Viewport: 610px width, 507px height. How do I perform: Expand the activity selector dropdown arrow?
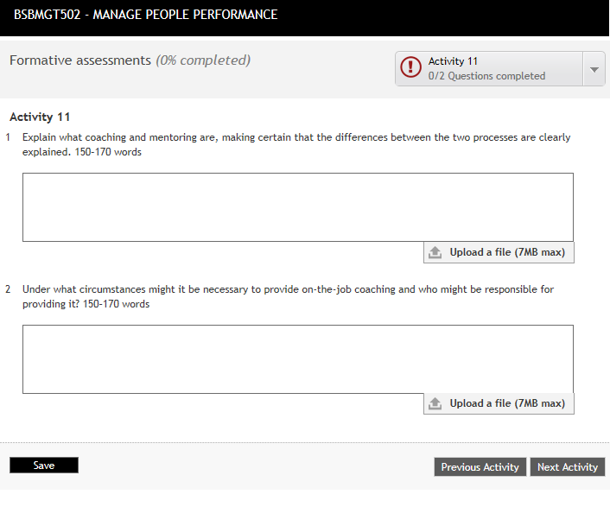point(594,69)
